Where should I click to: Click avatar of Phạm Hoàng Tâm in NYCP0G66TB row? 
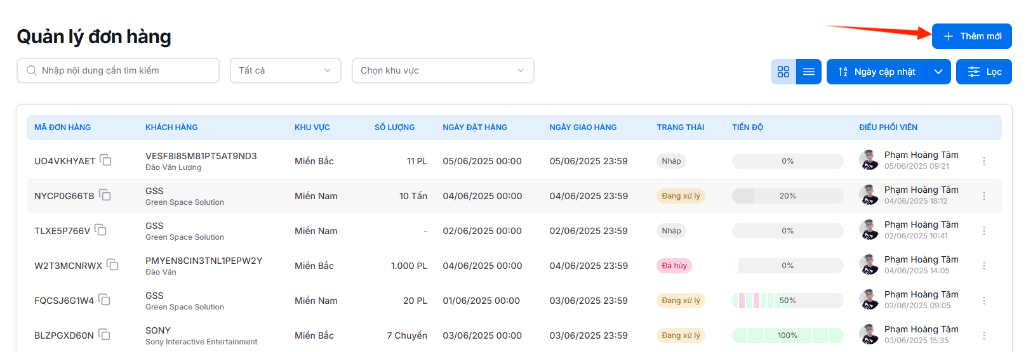point(869,195)
